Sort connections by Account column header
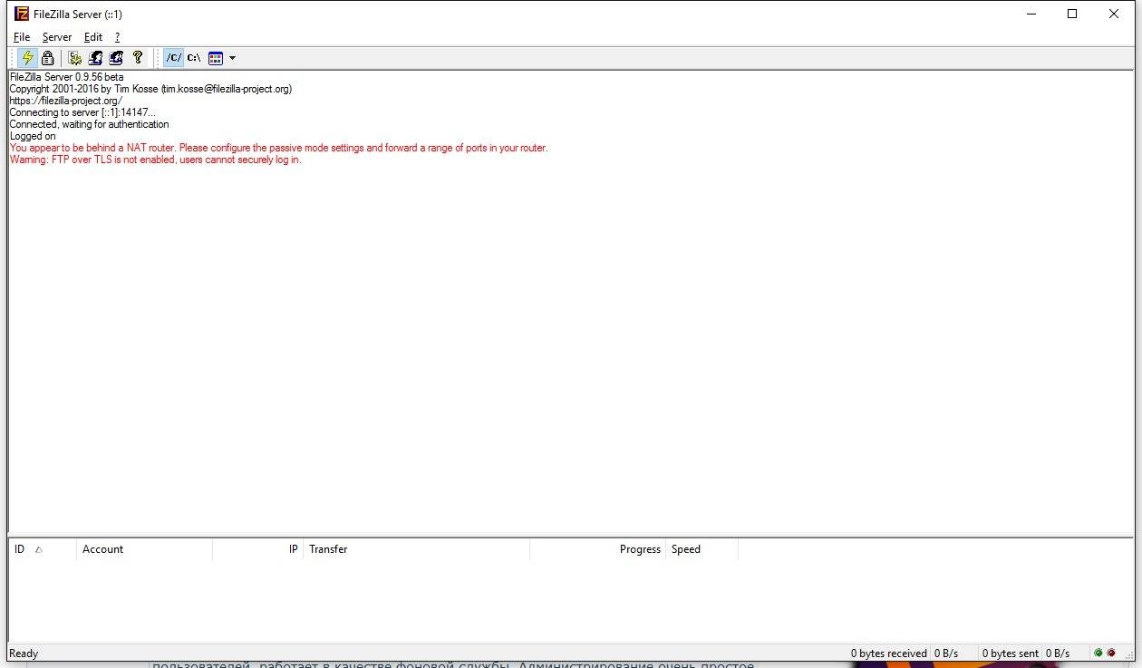The width and height of the screenshot is (1142, 668). click(x=144, y=549)
